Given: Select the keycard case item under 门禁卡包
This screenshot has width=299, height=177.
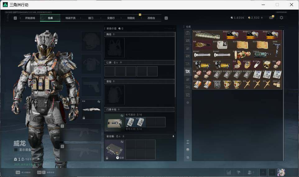Looking at the screenshot, I should [114, 123].
